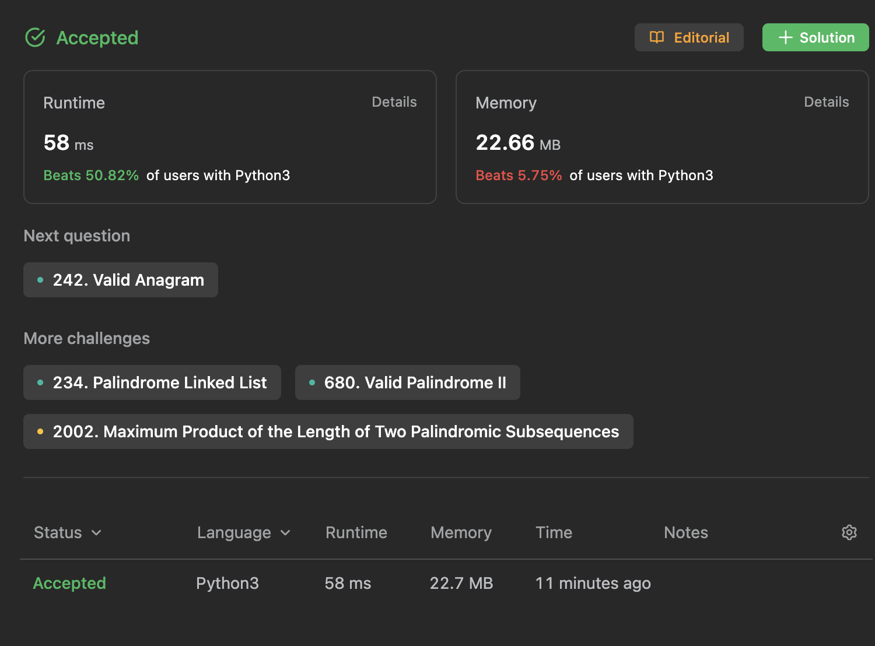Screen dimensions: 875x646
Task: Click the Beats 5.75% memory text
Action: [x=519, y=175]
